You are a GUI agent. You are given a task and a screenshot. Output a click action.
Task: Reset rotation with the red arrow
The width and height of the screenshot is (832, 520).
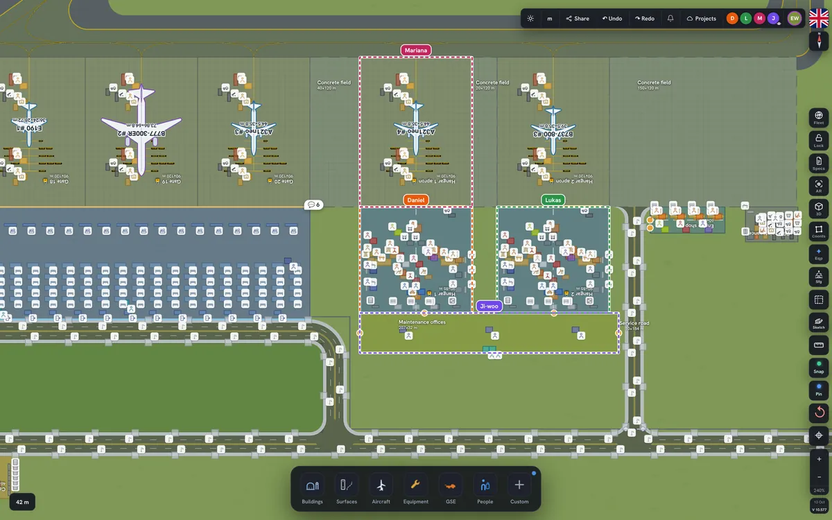click(819, 413)
